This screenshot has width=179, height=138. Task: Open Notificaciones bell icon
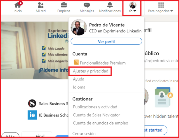coord(110,5)
